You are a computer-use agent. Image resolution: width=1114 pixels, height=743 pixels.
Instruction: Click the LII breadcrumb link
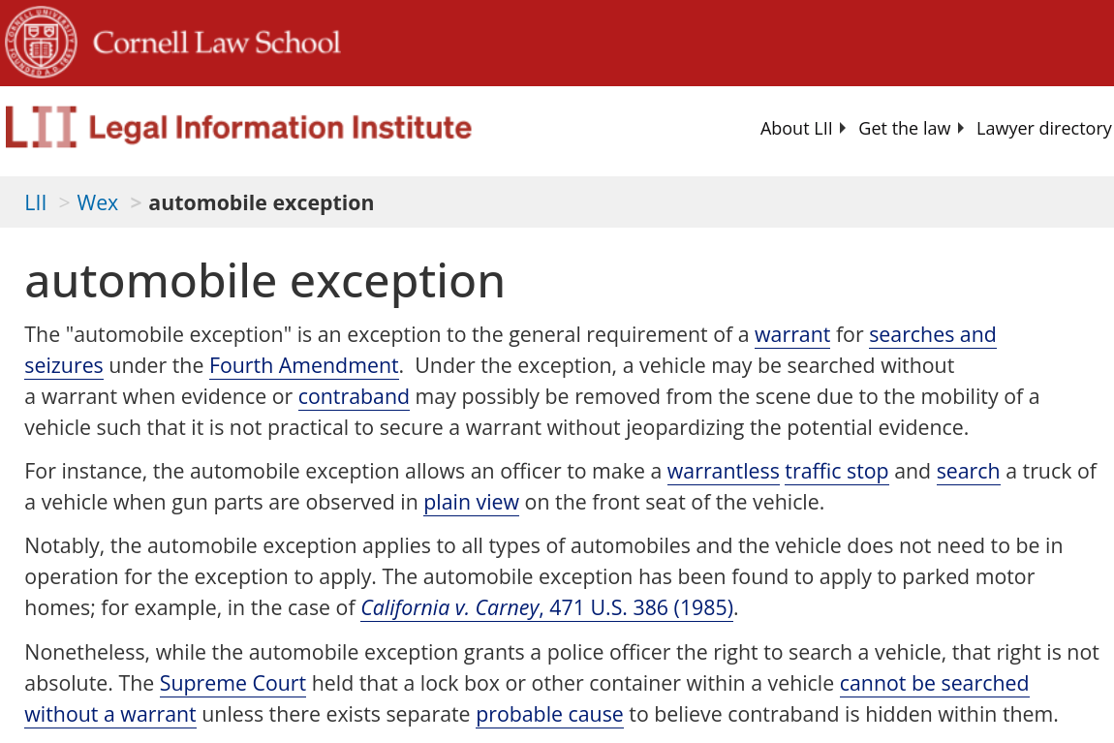pos(36,202)
